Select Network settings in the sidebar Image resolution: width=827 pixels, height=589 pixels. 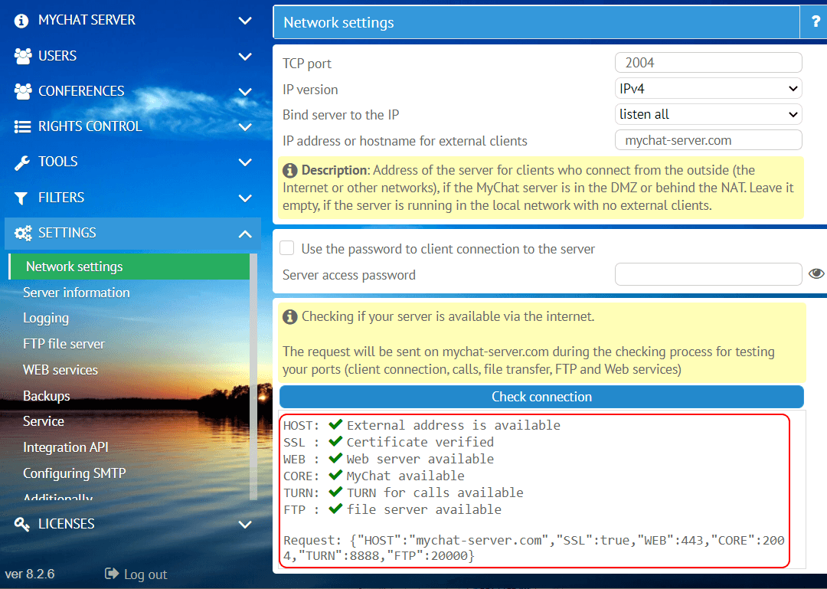(x=129, y=267)
